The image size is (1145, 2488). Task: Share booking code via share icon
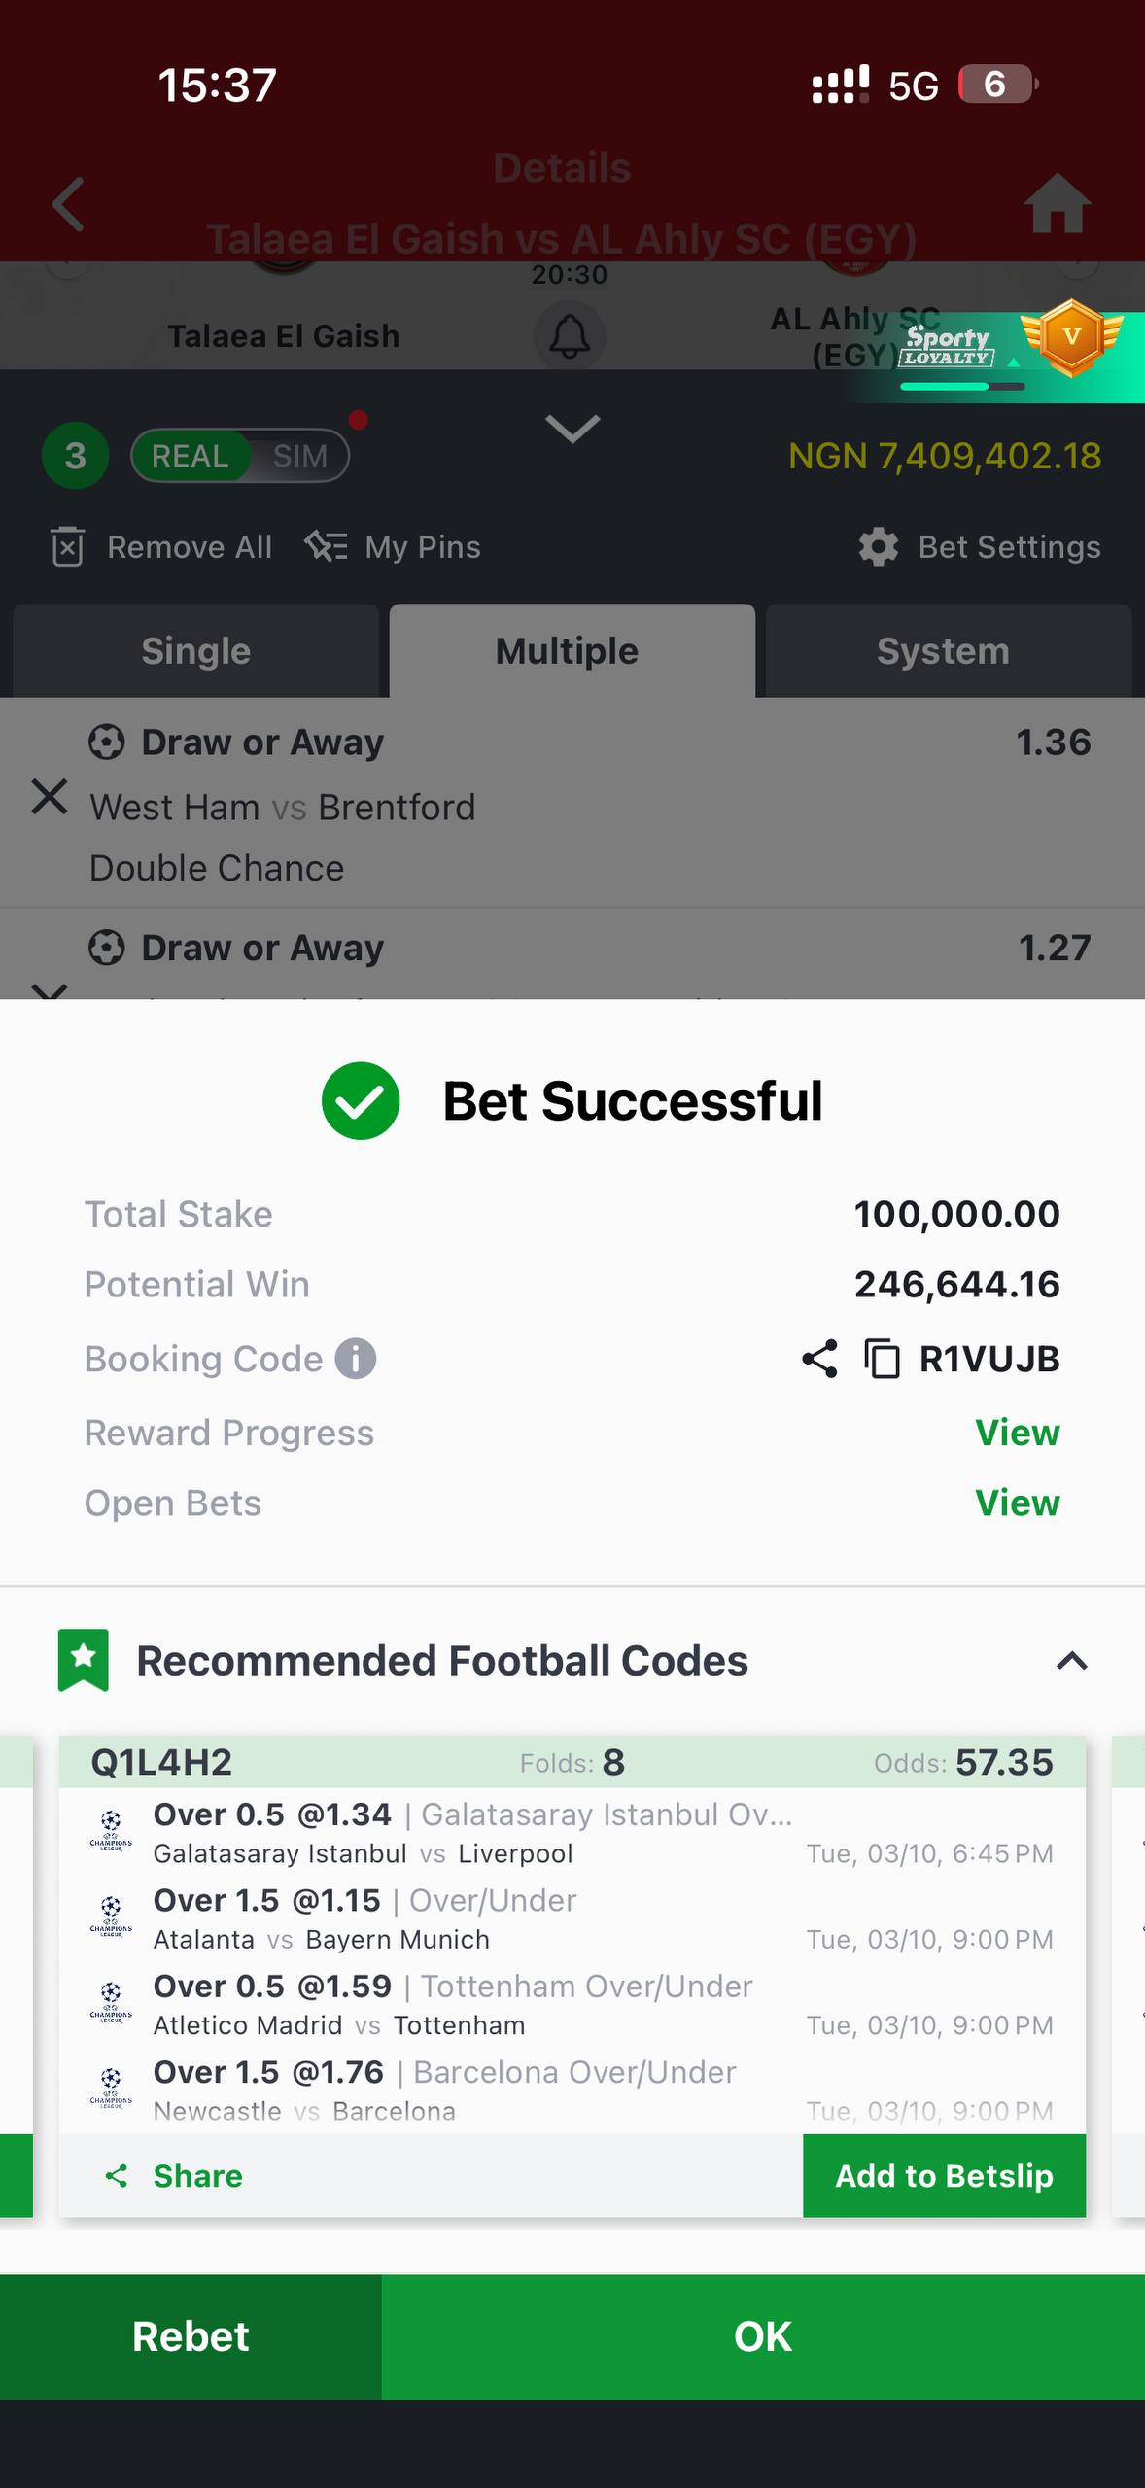[x=819, y=1359]
